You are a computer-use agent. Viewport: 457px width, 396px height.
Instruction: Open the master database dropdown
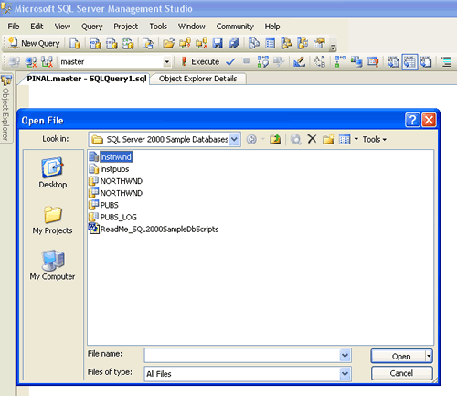pos(167,62)
